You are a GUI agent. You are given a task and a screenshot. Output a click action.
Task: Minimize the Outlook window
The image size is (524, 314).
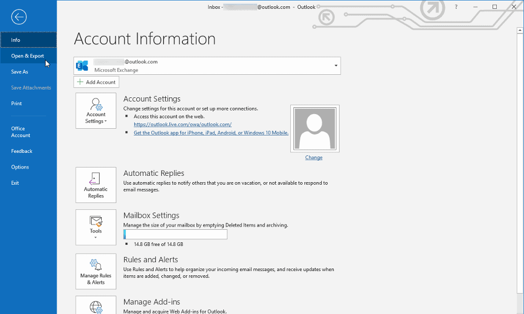coord(475,7)
